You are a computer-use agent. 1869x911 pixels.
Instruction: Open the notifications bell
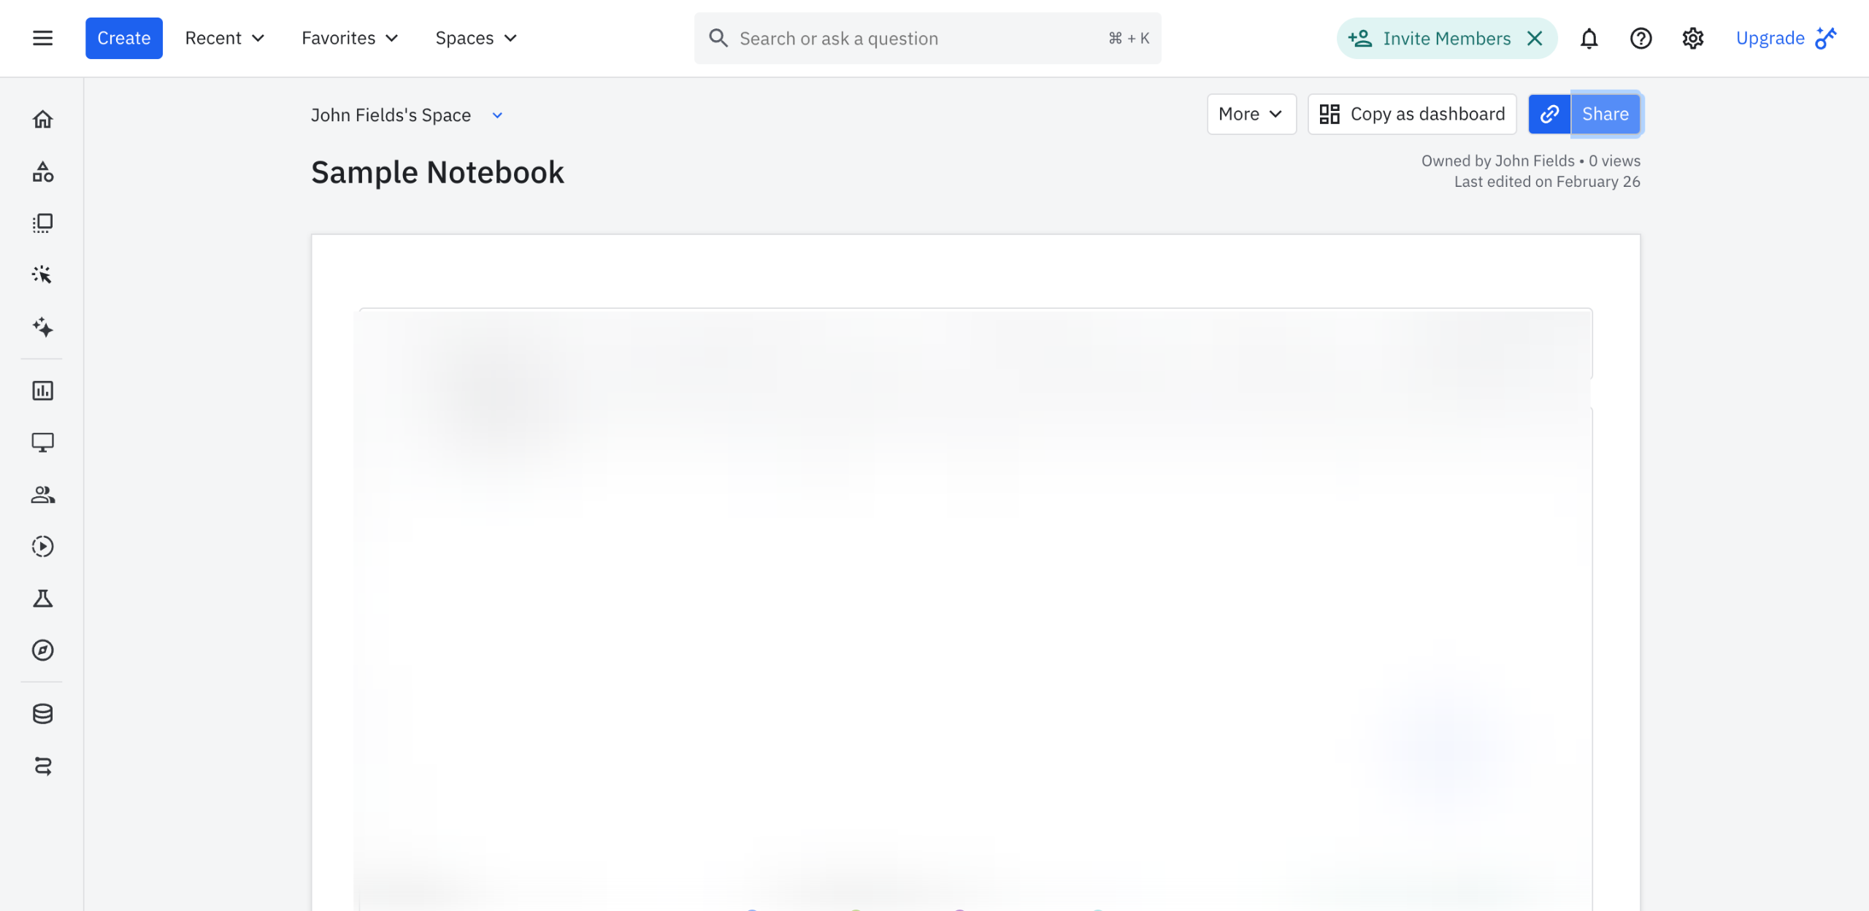[x=1589, y=38]
